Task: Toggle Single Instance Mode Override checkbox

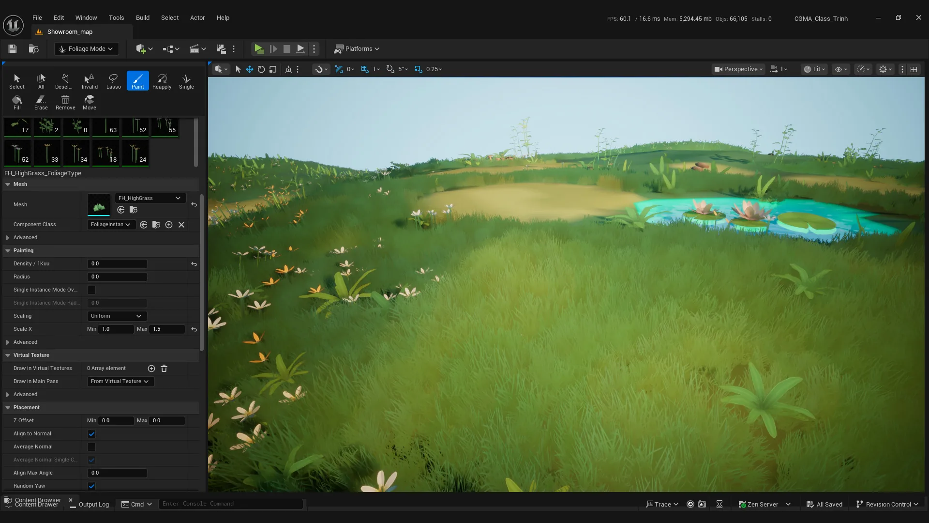Action: pos(91,290)
